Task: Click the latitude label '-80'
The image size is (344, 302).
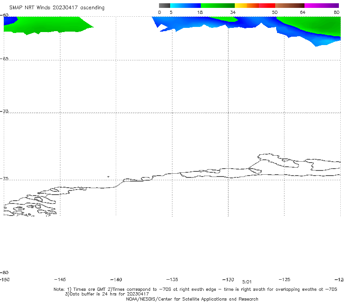Action: coord(4,272)
